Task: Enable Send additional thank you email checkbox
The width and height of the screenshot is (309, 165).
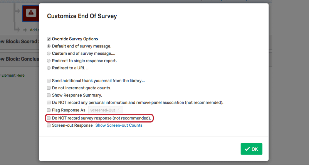Action: coord(49,81)
